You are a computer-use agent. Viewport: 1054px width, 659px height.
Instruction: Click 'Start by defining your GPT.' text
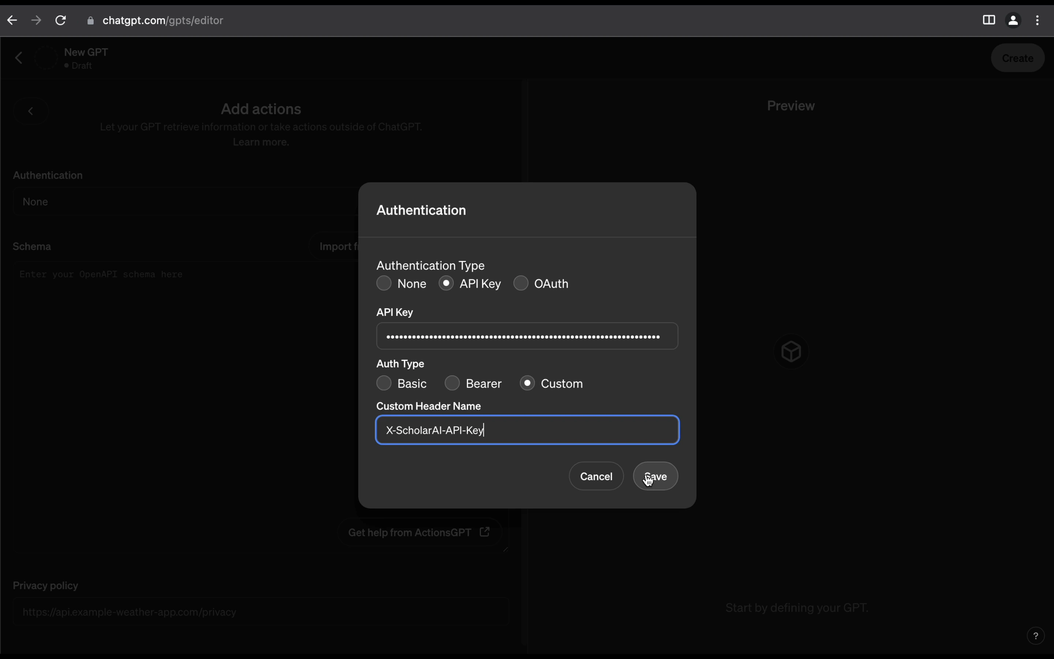coord(797,608)
